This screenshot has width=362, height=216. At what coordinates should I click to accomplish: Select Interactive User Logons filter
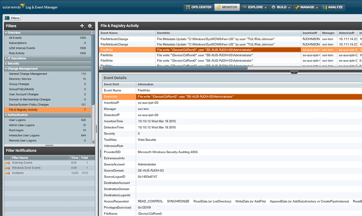pos(48,135)
